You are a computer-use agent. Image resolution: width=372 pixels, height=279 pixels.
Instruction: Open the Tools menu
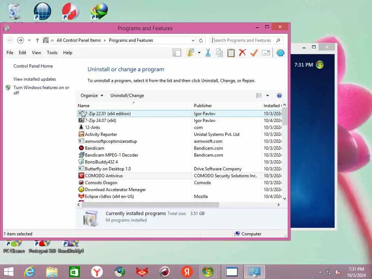click(x=52, y=53)
